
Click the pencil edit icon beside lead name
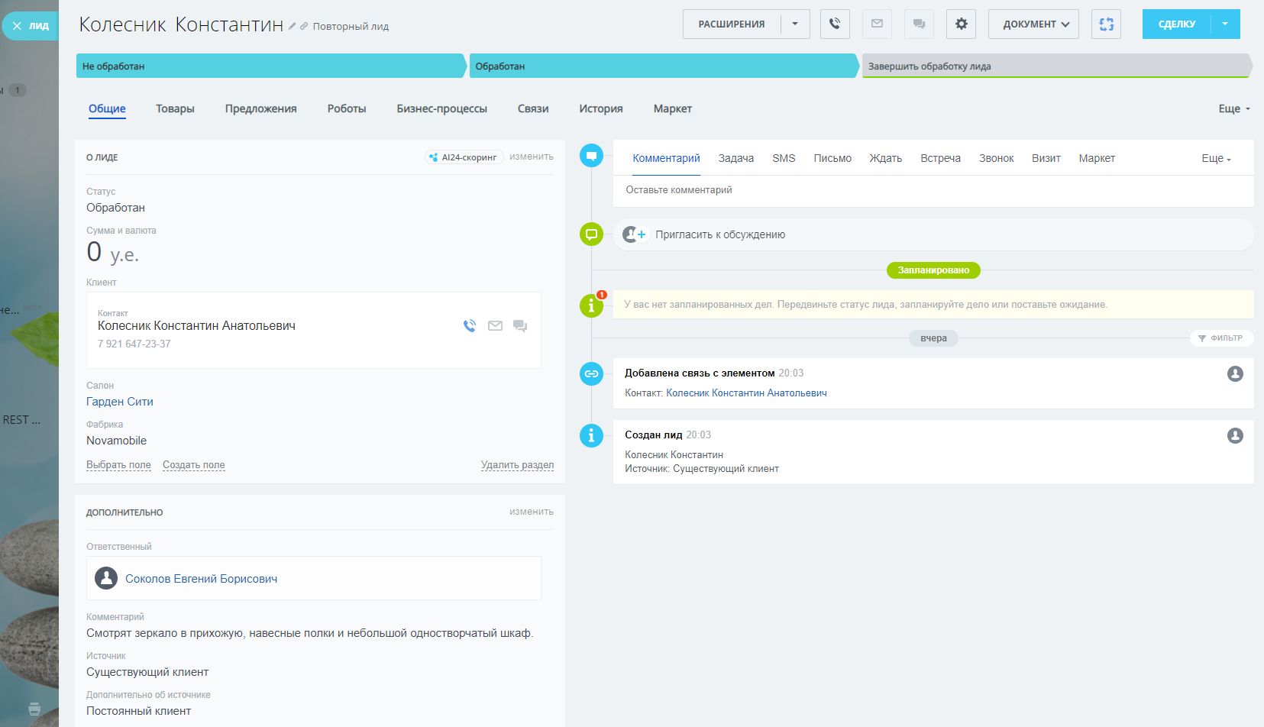pos(292,27)
